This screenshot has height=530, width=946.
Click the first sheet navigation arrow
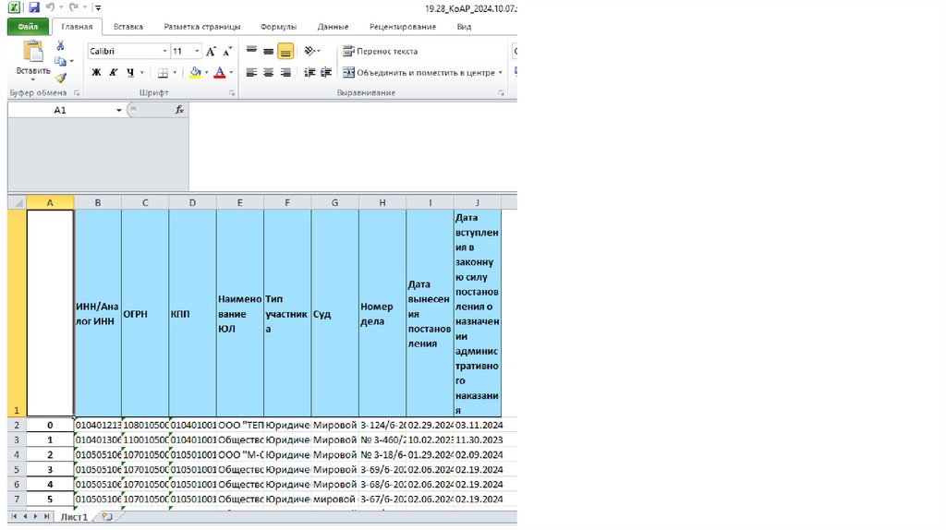(x=14, y=517)
